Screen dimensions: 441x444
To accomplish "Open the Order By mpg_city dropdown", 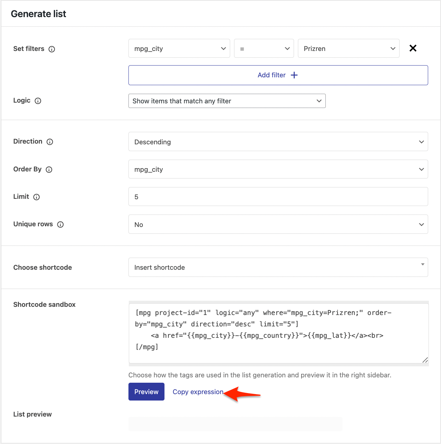I will (278, 169).
